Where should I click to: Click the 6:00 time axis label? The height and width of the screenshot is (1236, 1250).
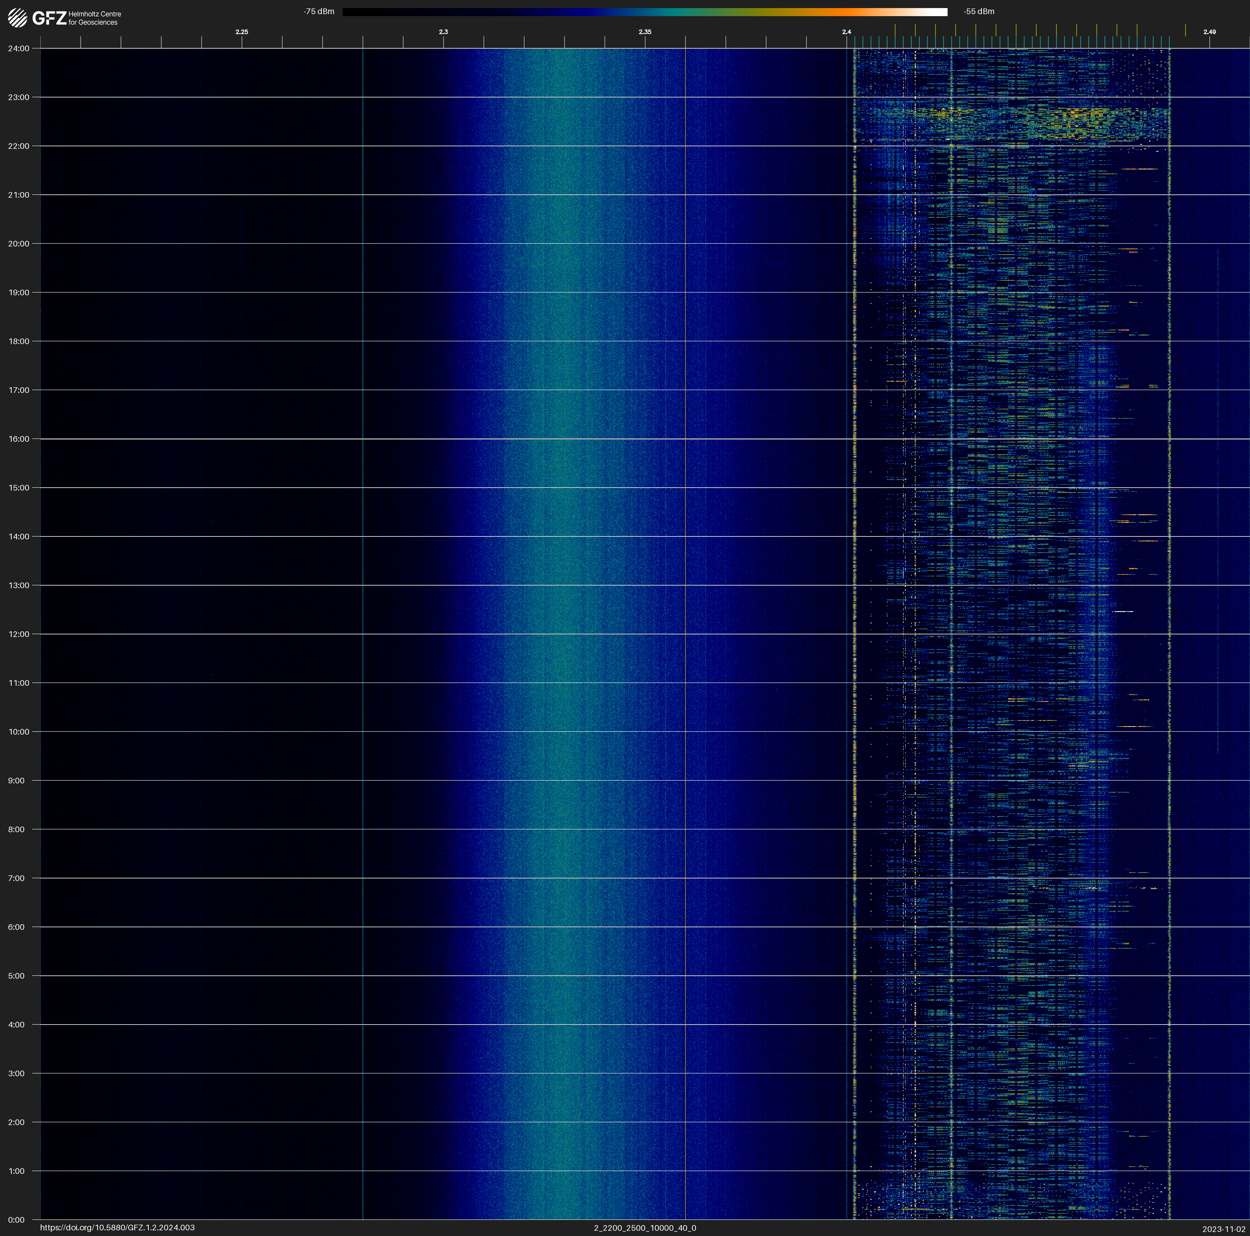pos(16,927)
